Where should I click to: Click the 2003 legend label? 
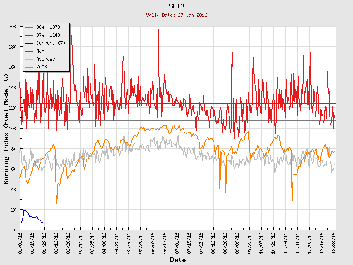pos(41,67)
